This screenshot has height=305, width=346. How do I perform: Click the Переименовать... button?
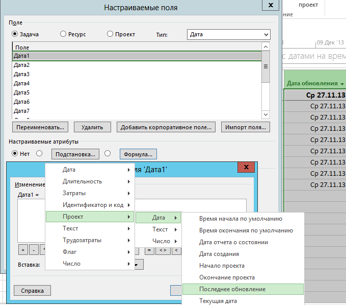coord(40,127)
